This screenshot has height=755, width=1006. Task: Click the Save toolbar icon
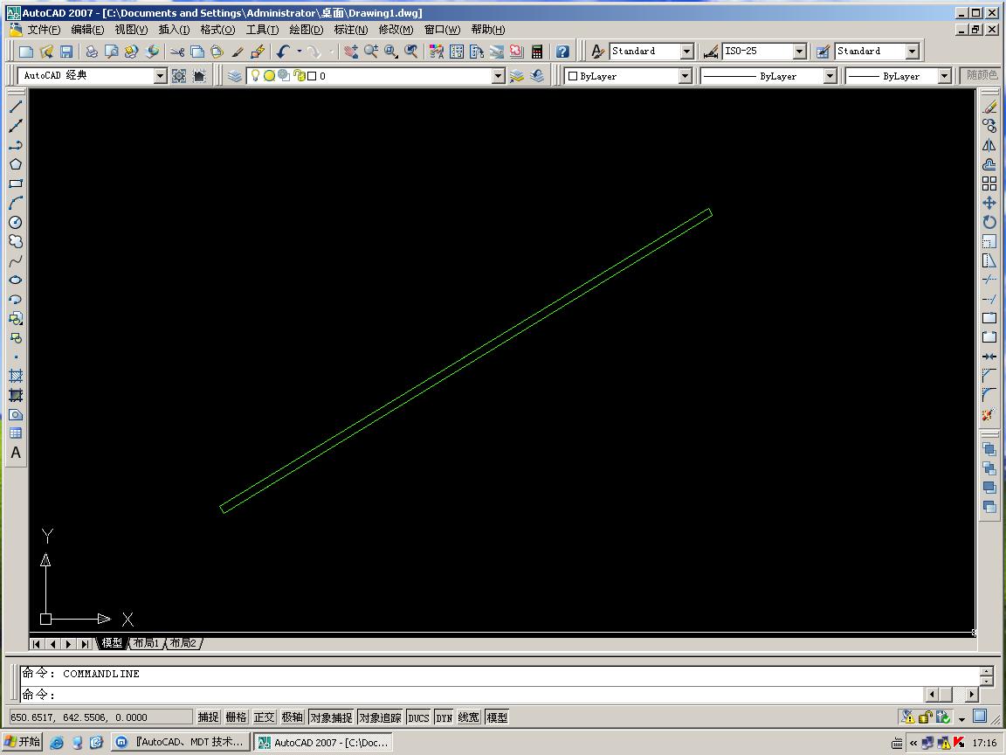click(x=66, y=52)
